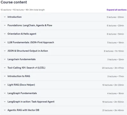Open the Introduction section title
This screenshot has width=127, height=115.
point(15,17)
